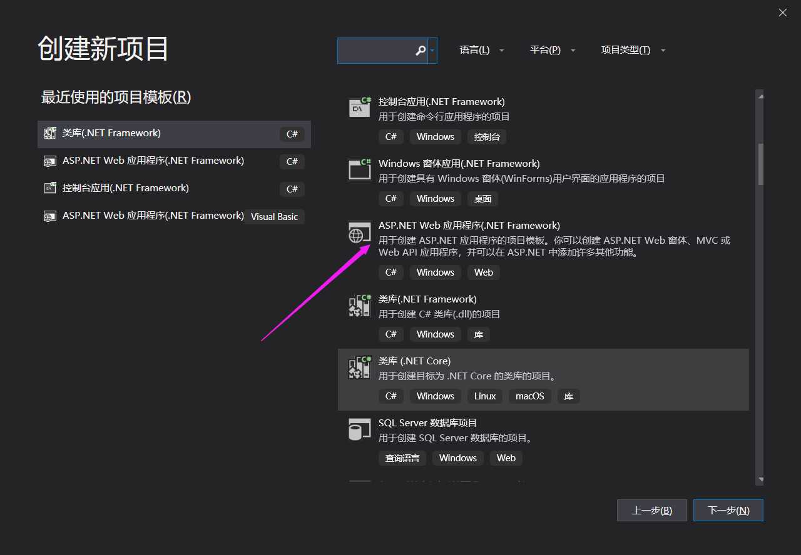Click the 类库(.NET Framework) icon in recent templates

[50, 133]
